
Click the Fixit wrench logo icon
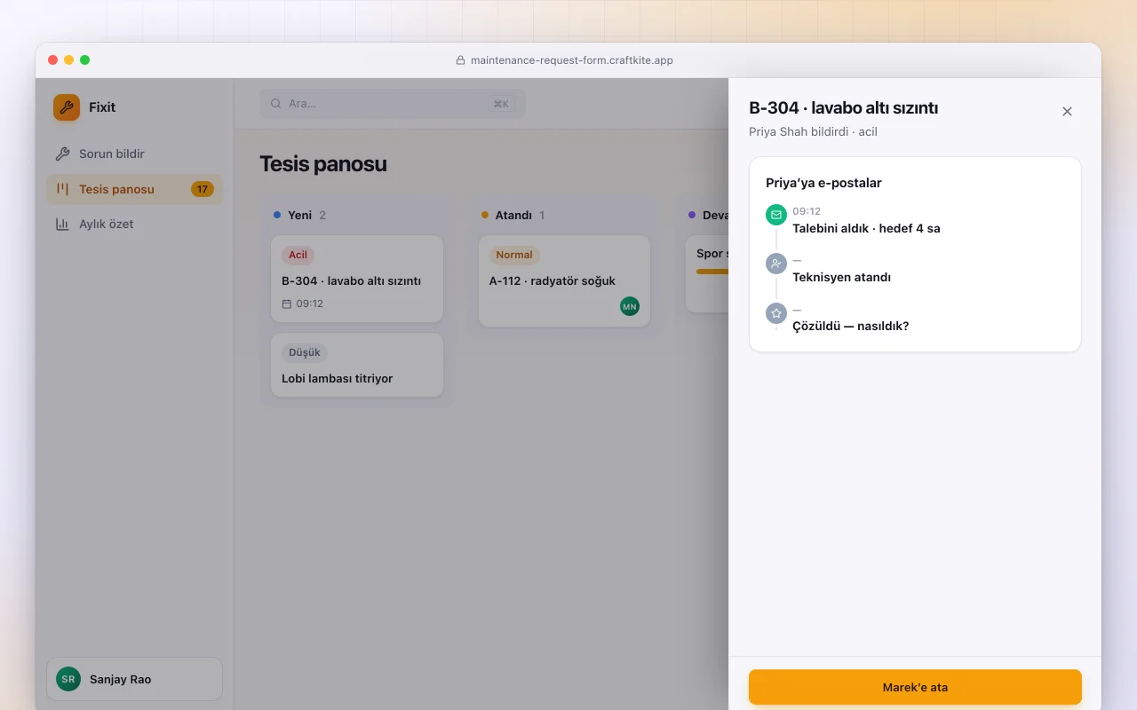pos(67,107)
